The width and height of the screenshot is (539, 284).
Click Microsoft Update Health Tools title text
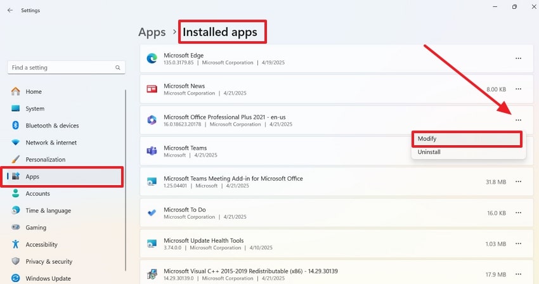204,240
